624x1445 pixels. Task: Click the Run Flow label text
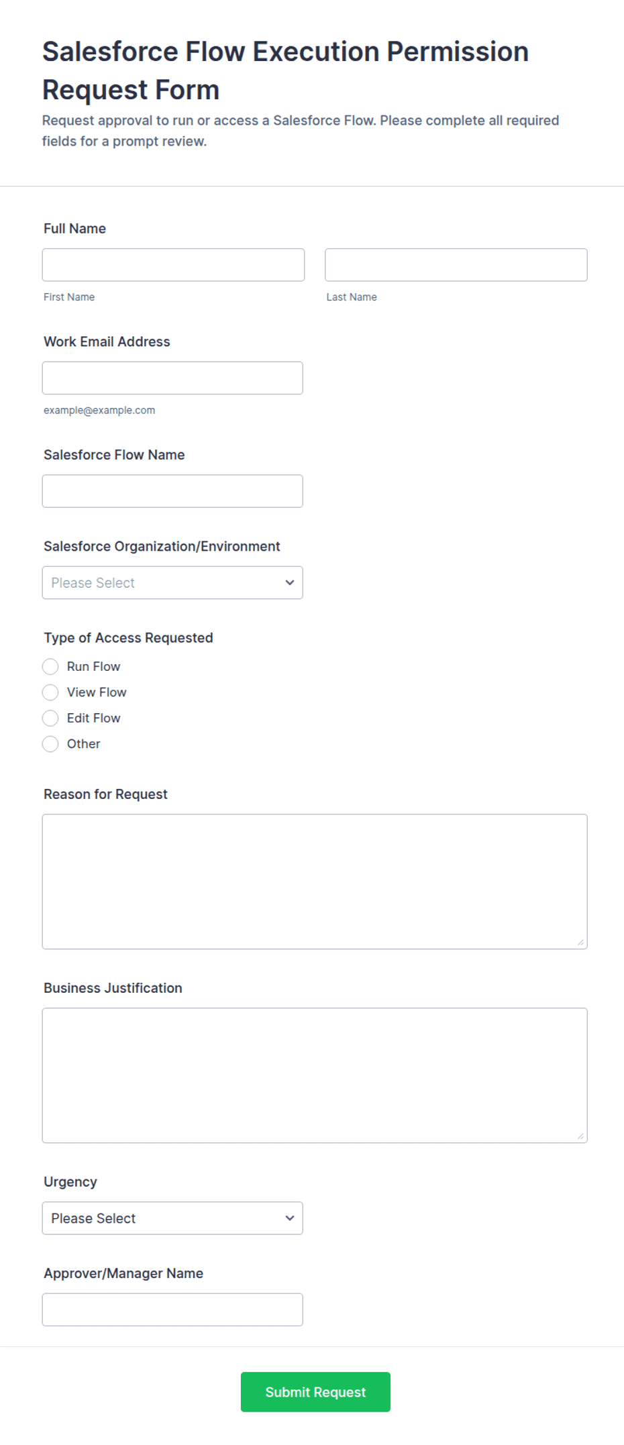93,667
